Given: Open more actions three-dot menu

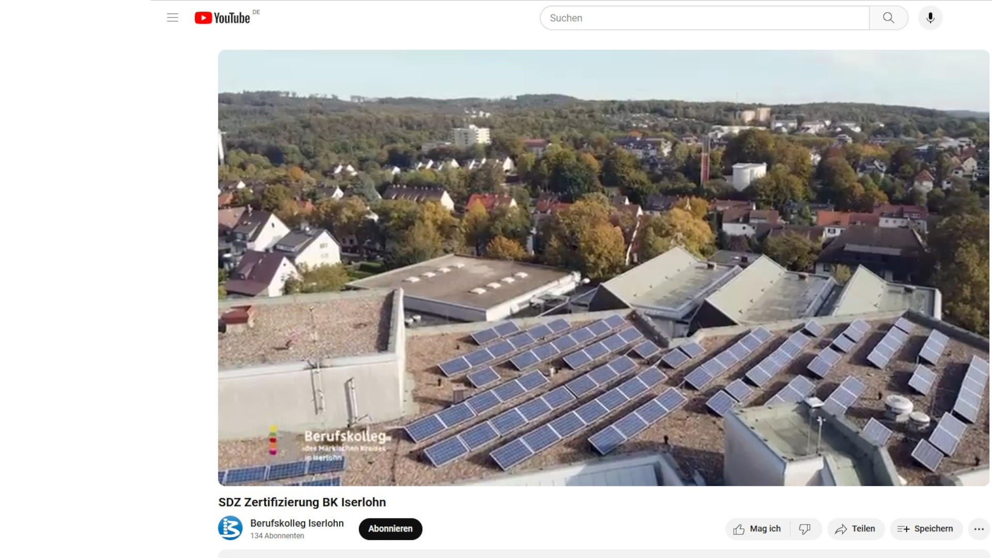Looking at the screenshot, I should [x=979, y=529].
